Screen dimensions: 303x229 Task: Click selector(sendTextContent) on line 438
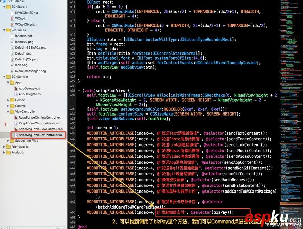[x=234, y=133]
